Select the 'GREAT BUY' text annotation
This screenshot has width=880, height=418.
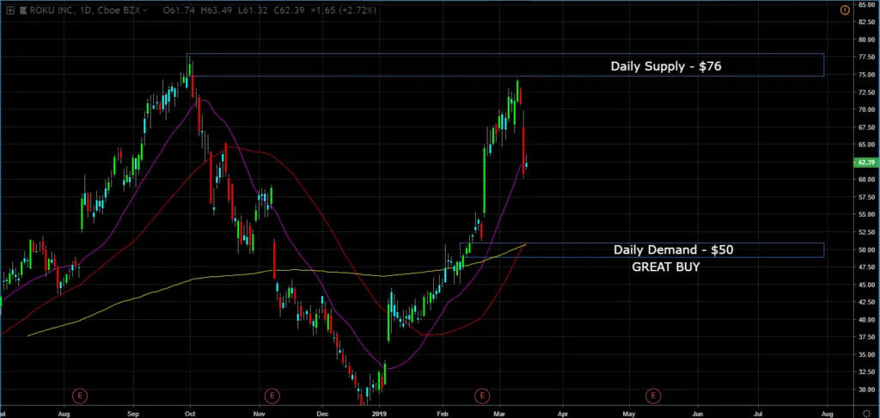[x=666, y=267]
